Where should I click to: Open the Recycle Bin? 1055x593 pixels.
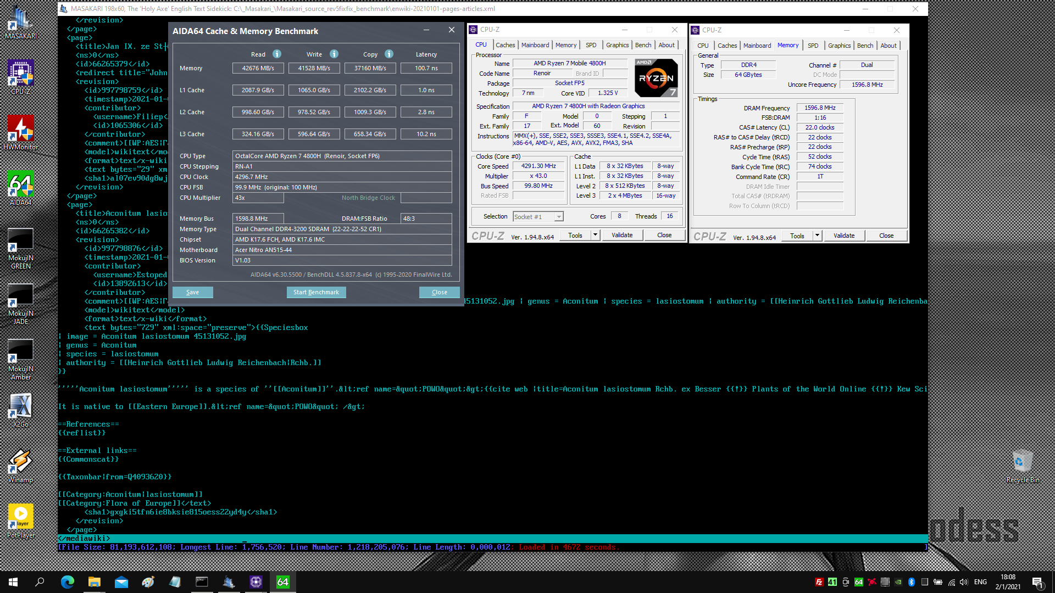pyautogui.click(x=1023, y=466)
